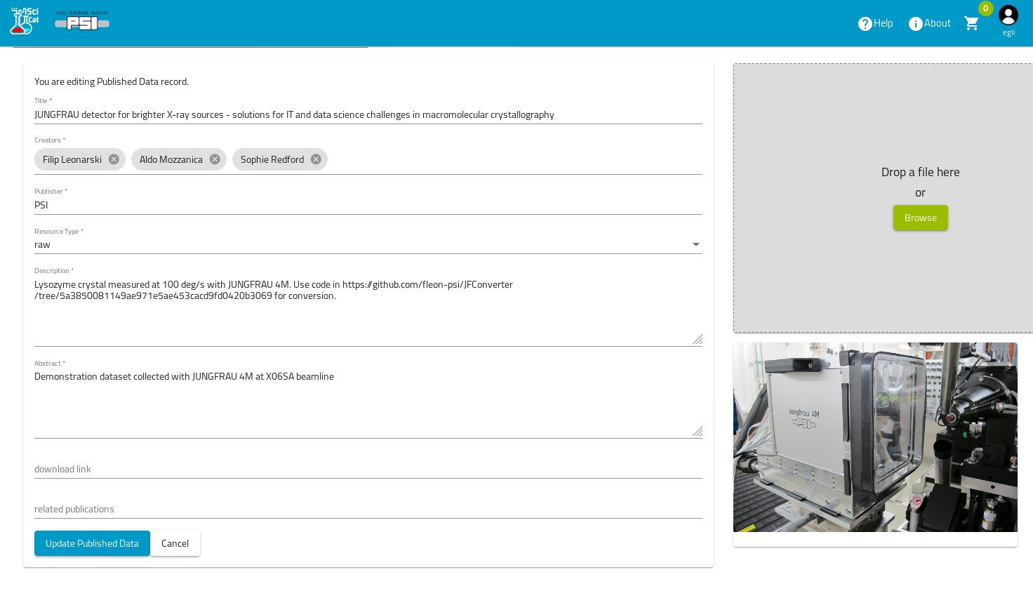Focus the download link field
Viewport: 1033px width, 598px height.
tap(368, 469)
